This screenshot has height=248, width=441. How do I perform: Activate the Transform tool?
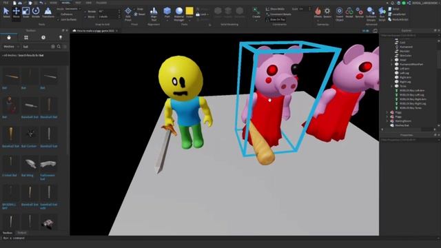pyautogui.click(x=48, y=12)
